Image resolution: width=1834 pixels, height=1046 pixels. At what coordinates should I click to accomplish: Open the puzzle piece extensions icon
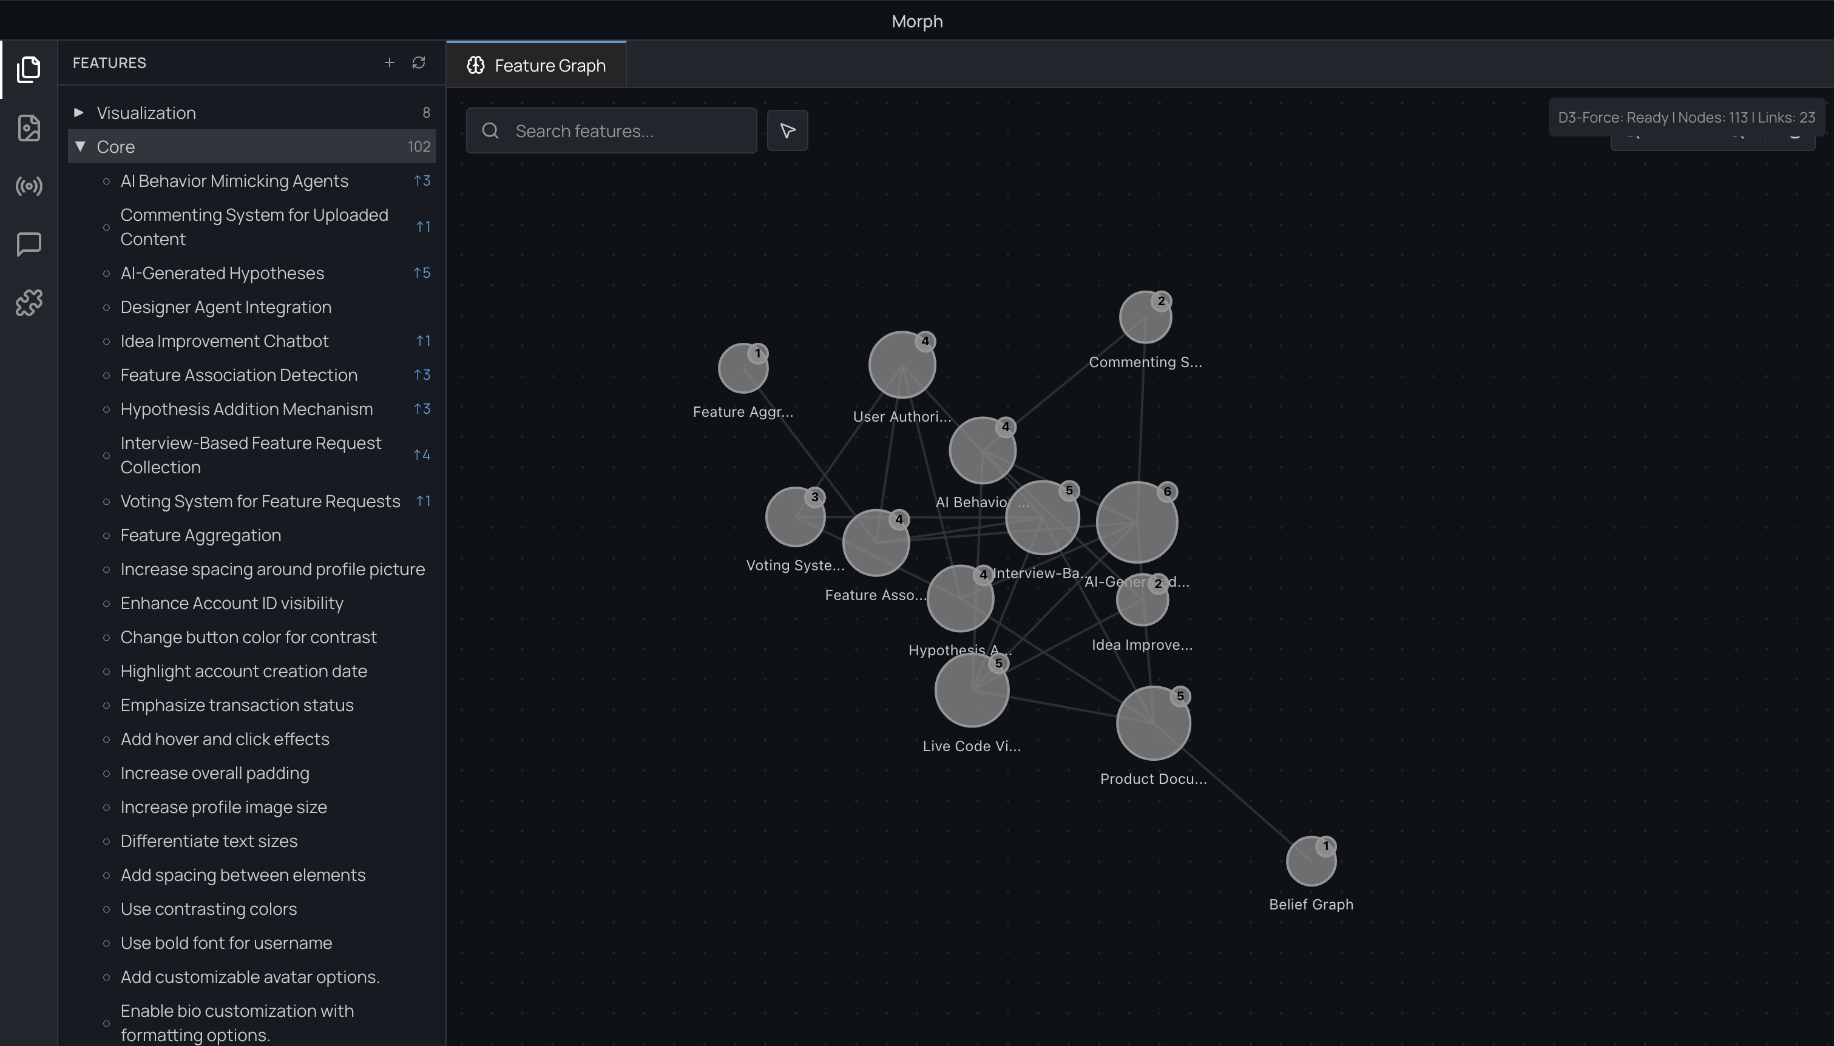(29, 302)
